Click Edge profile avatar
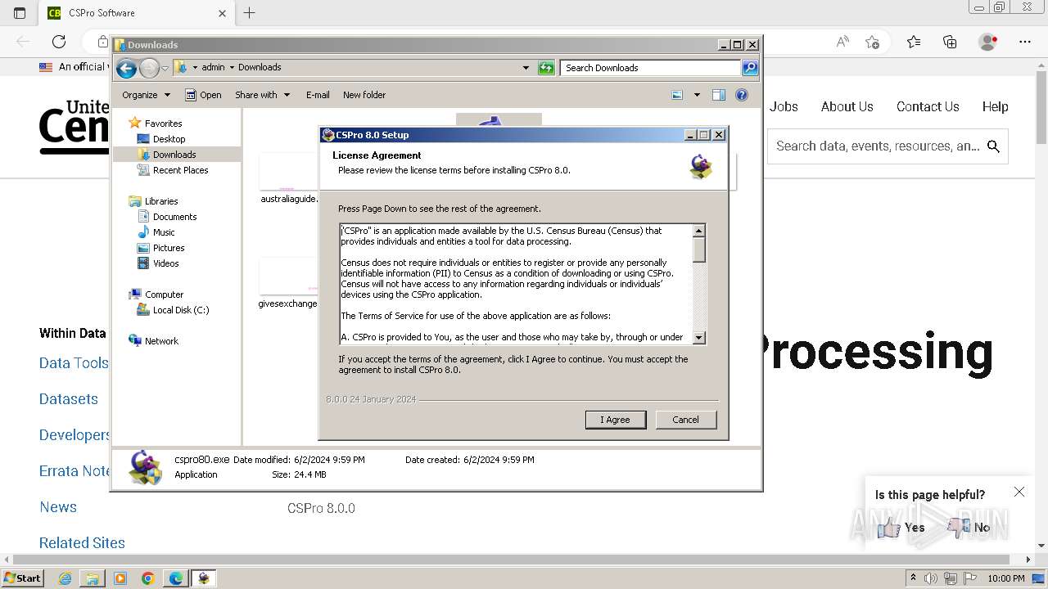Viewport: 1048px width, 589px height. coord(988,42)
